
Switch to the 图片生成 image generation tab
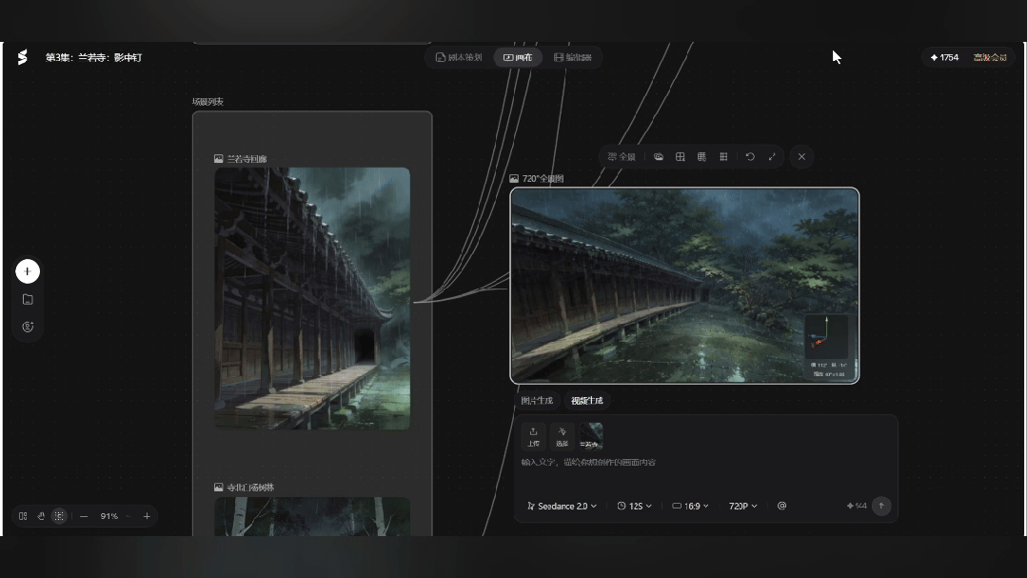(x=537, y=400)
